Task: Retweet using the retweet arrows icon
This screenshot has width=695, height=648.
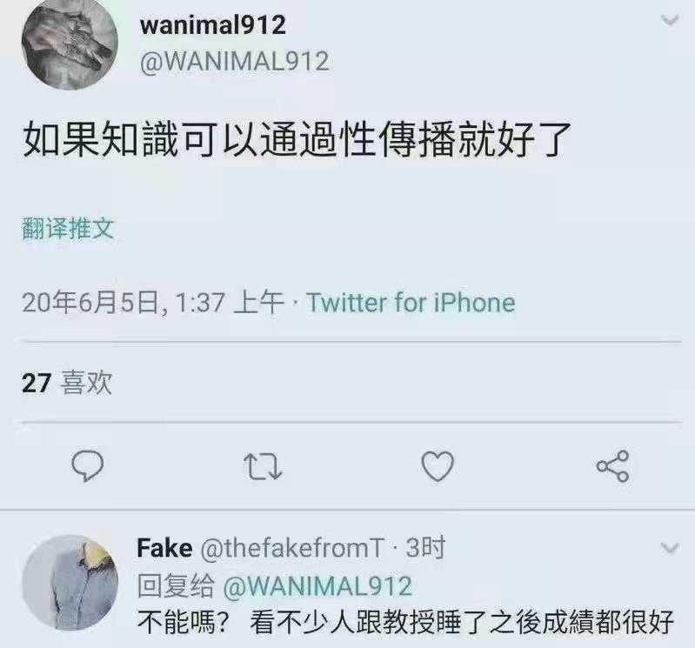Action: (x=263, y=467)
